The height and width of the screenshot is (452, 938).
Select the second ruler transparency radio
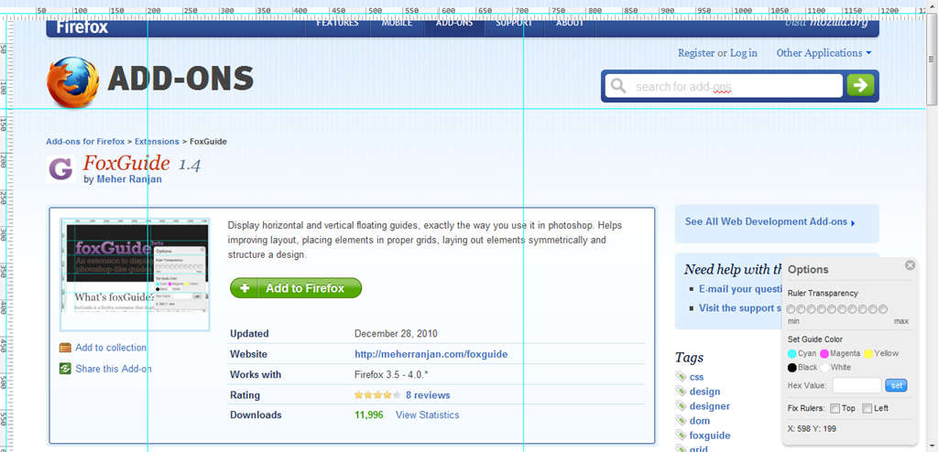[x=801, y=309]
